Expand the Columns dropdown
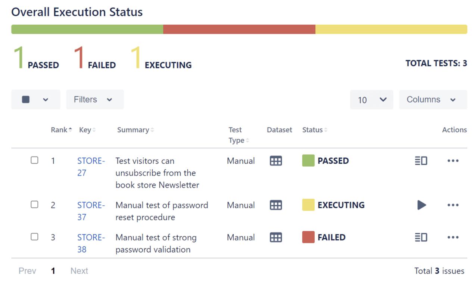Image resolution: width=474 pixels, height=281 pixels. click(433, 100)
